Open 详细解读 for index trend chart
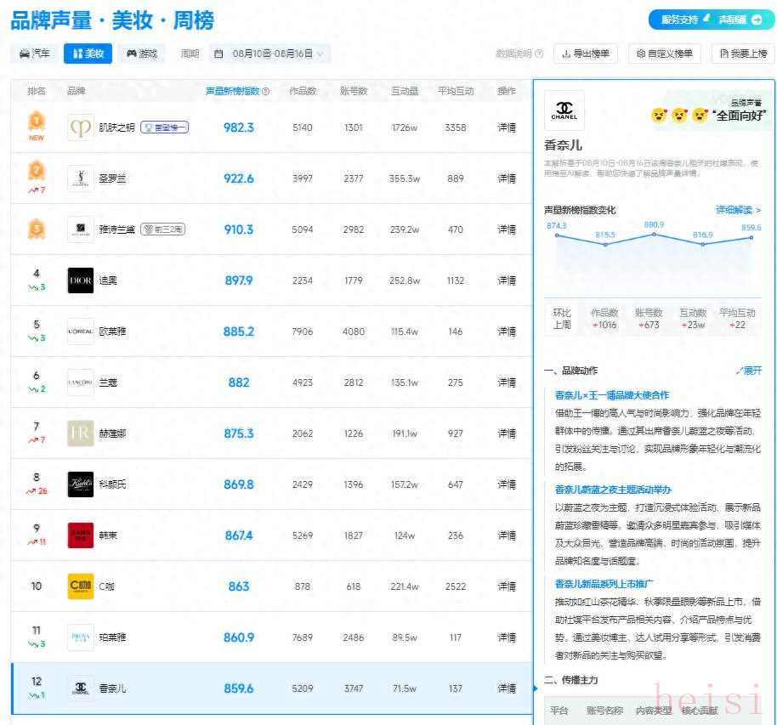Image resolution: width=777 pixels, height=725 pixels. (738, 210)
